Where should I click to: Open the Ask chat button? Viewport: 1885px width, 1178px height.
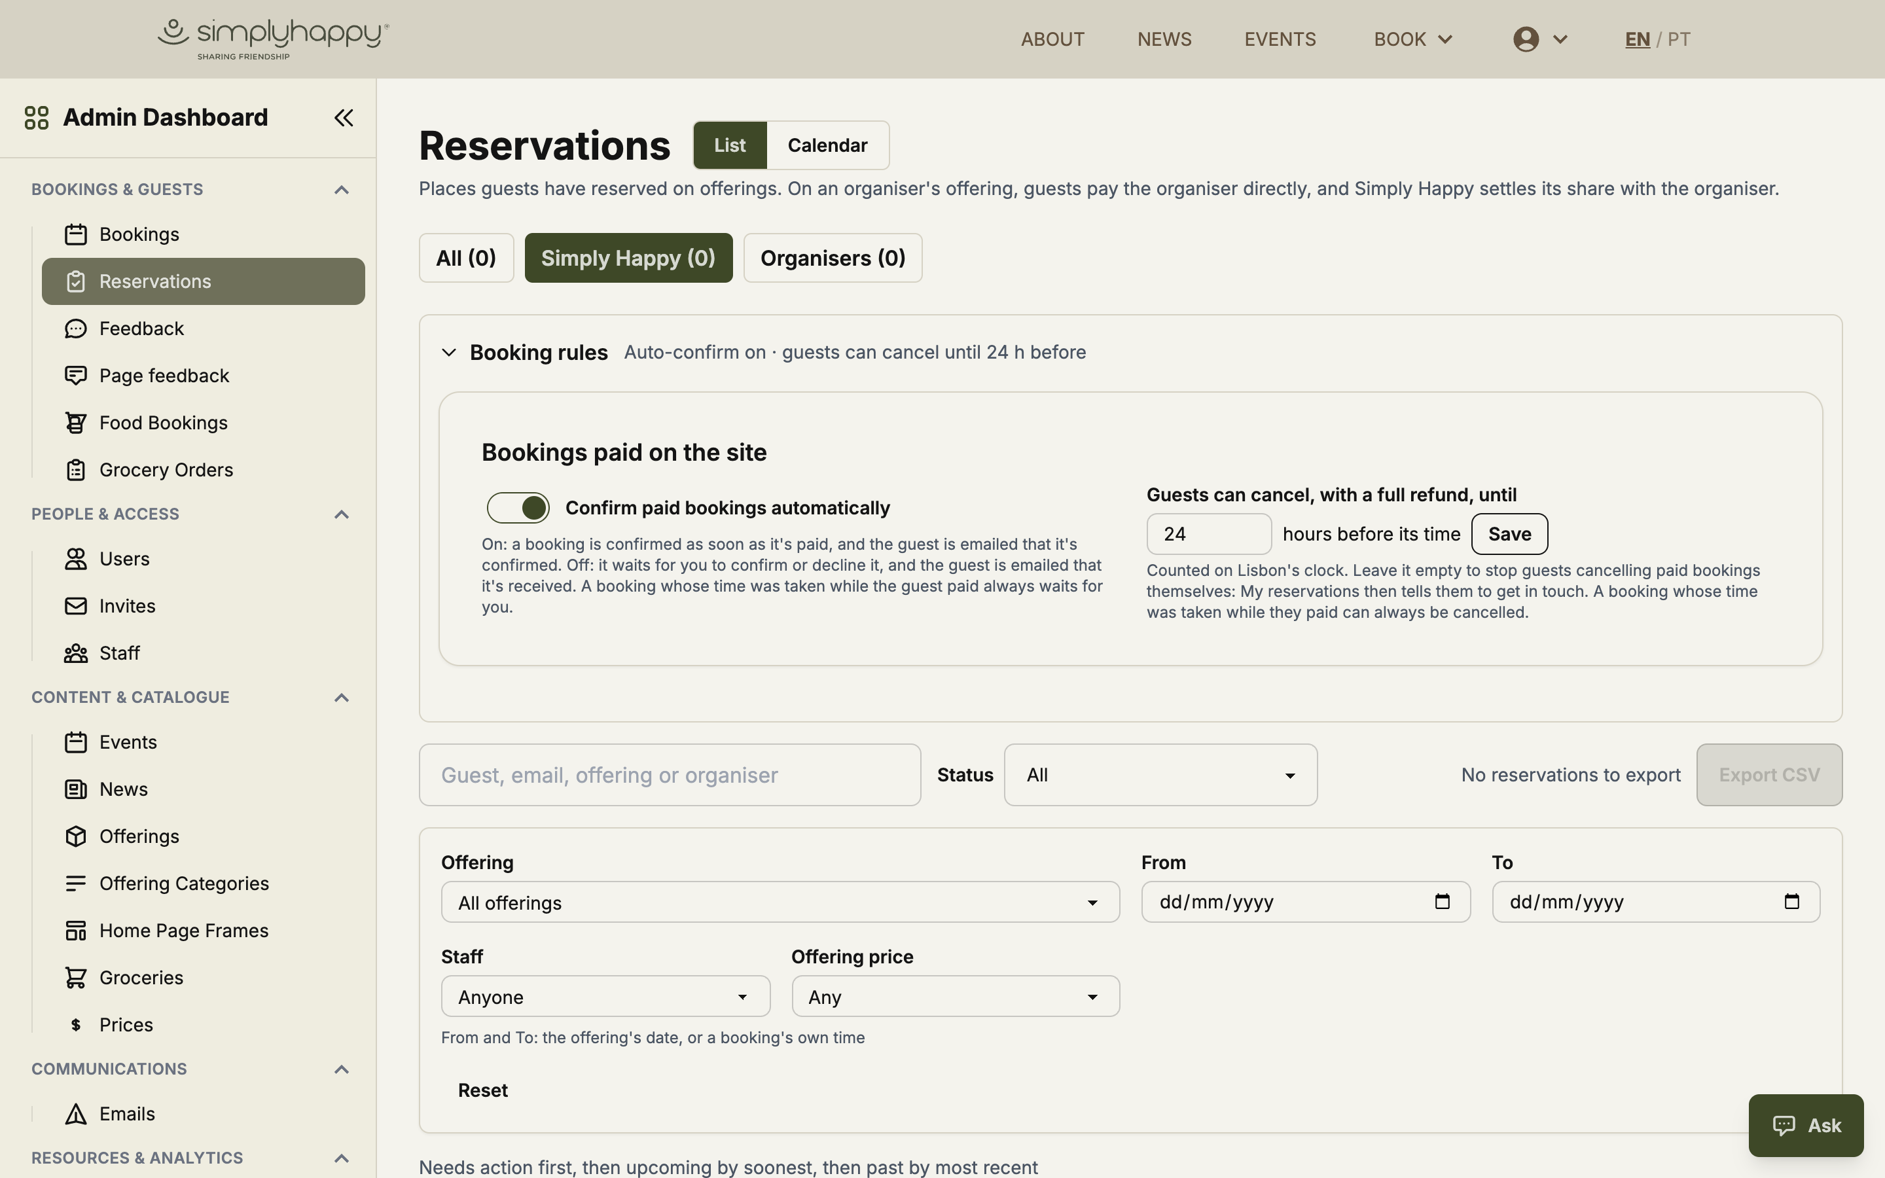click(x=1806, y=1125)
